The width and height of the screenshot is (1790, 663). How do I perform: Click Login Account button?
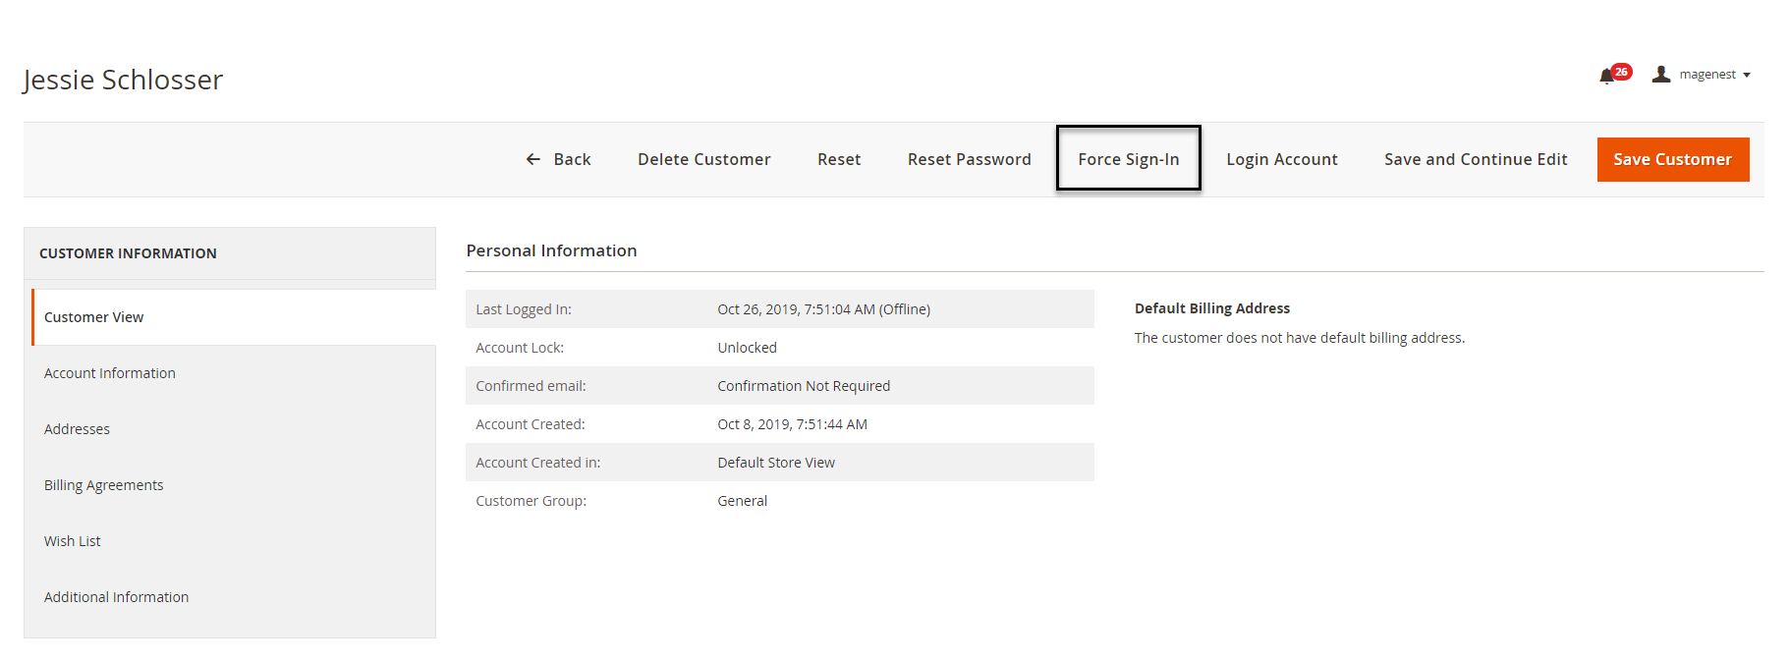pos(1282,159)
